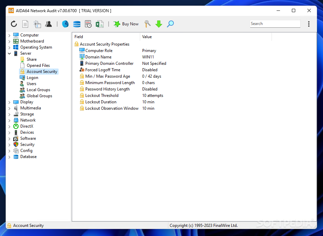Click the DirectX Xbox icon in tree

(x=16, y=126)
